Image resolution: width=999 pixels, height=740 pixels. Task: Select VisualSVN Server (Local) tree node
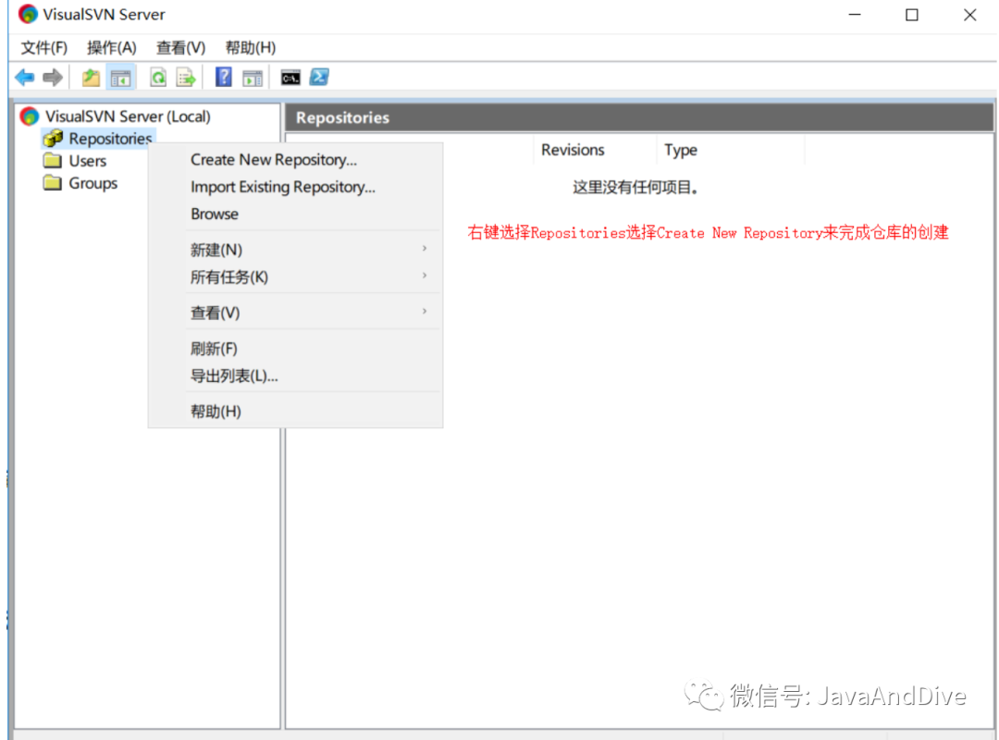[128, 117]
